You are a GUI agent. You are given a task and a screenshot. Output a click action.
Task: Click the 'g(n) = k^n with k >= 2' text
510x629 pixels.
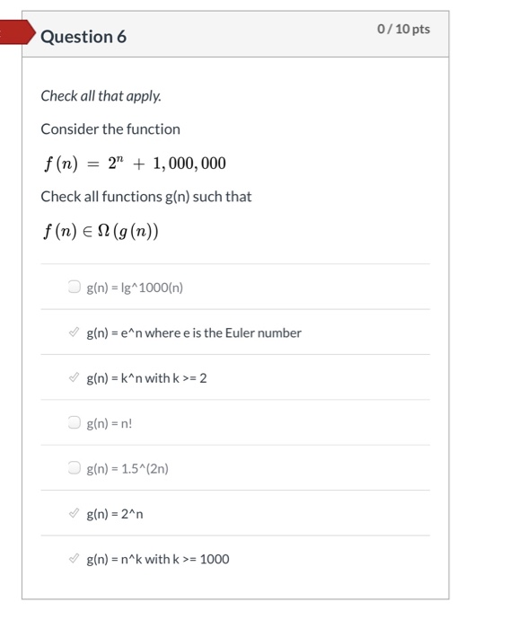click(146, 378)
